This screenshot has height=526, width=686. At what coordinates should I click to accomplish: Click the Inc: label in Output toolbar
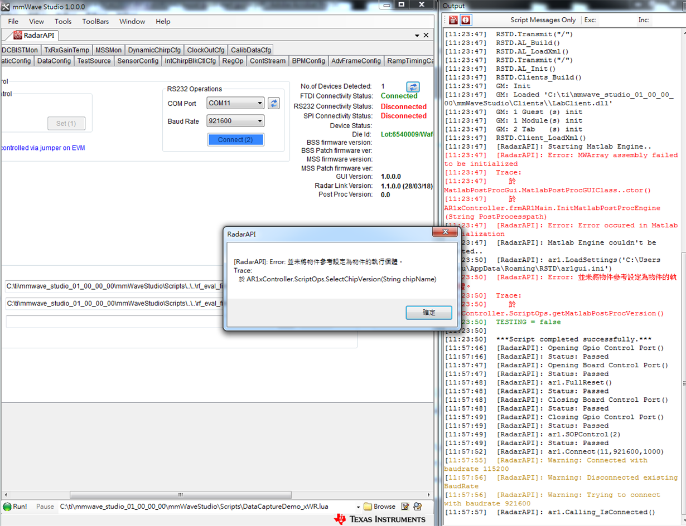644,20
